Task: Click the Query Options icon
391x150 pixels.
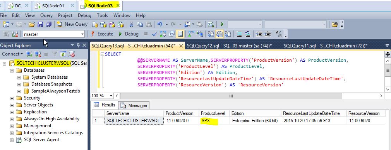Action: point(171,34)
